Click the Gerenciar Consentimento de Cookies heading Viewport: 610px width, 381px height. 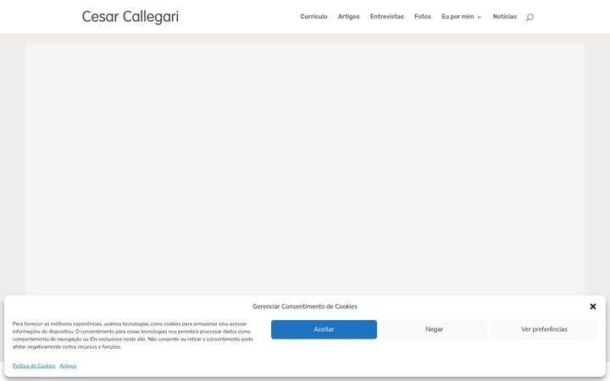(x=305, y=306)
